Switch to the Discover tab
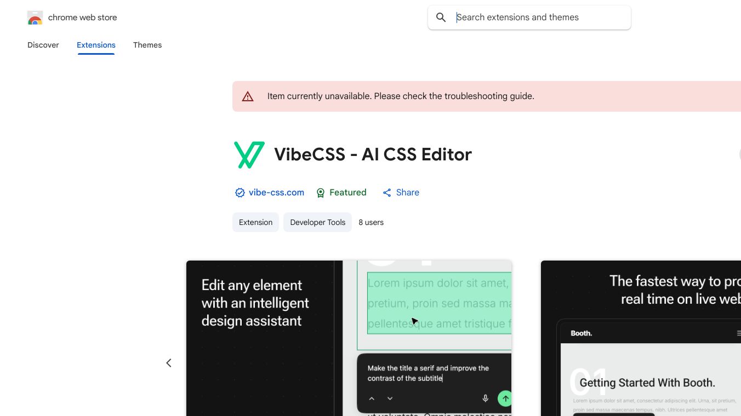 point(43,45)
